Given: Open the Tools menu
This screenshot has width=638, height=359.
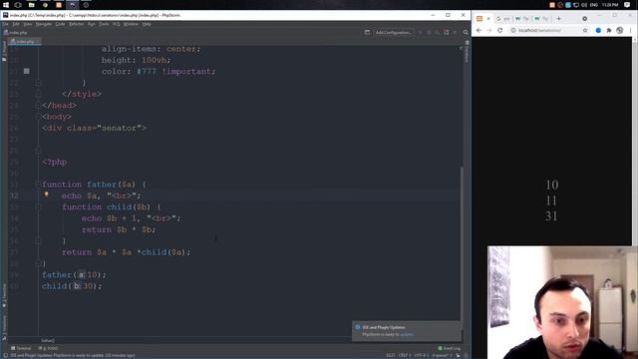Looking at the screenshot, I should click(104, 24).
